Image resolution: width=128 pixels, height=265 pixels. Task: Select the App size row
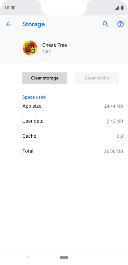pyautogui.click(x=73, y=106)
